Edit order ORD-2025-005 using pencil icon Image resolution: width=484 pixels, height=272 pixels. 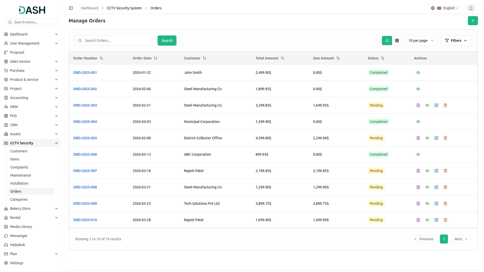coord(436,138)
